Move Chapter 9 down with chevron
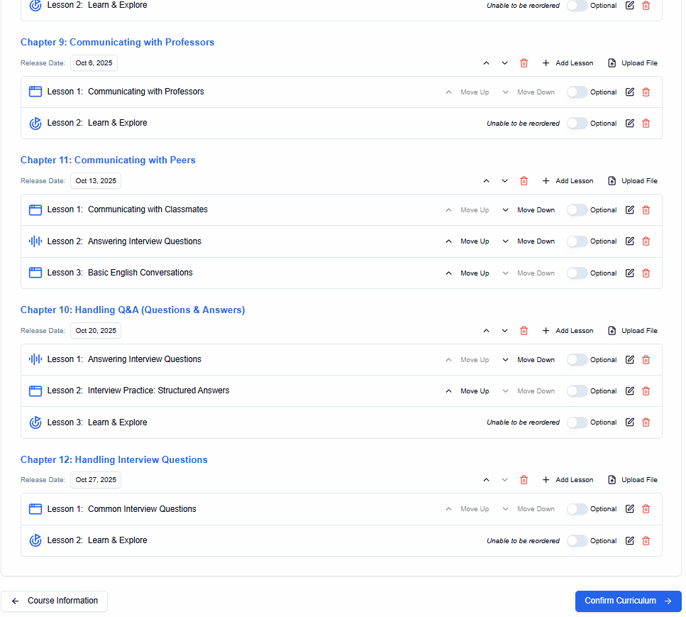 504,63
